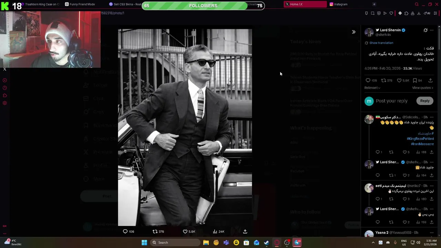Click the followers goal progress bar
441x248 pixels.
coord(203,6)
